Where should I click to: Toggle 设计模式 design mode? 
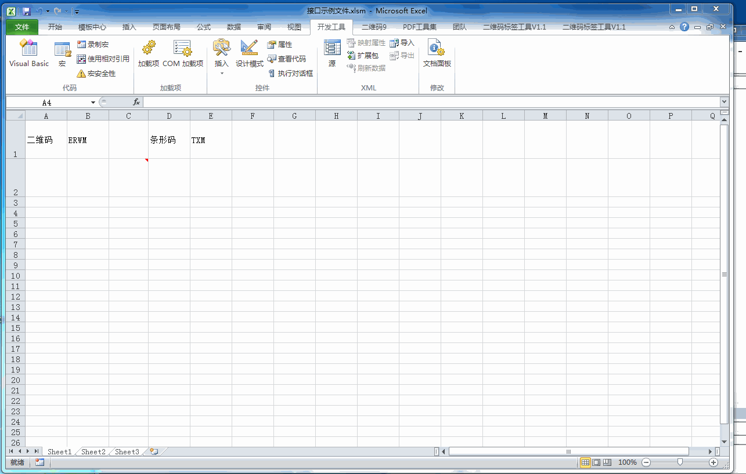250,53
